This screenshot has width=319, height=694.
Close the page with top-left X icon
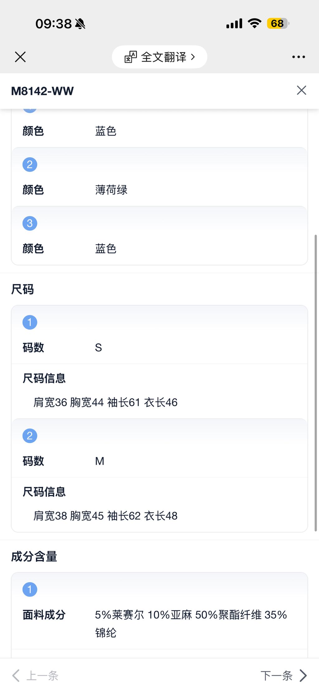20,57
